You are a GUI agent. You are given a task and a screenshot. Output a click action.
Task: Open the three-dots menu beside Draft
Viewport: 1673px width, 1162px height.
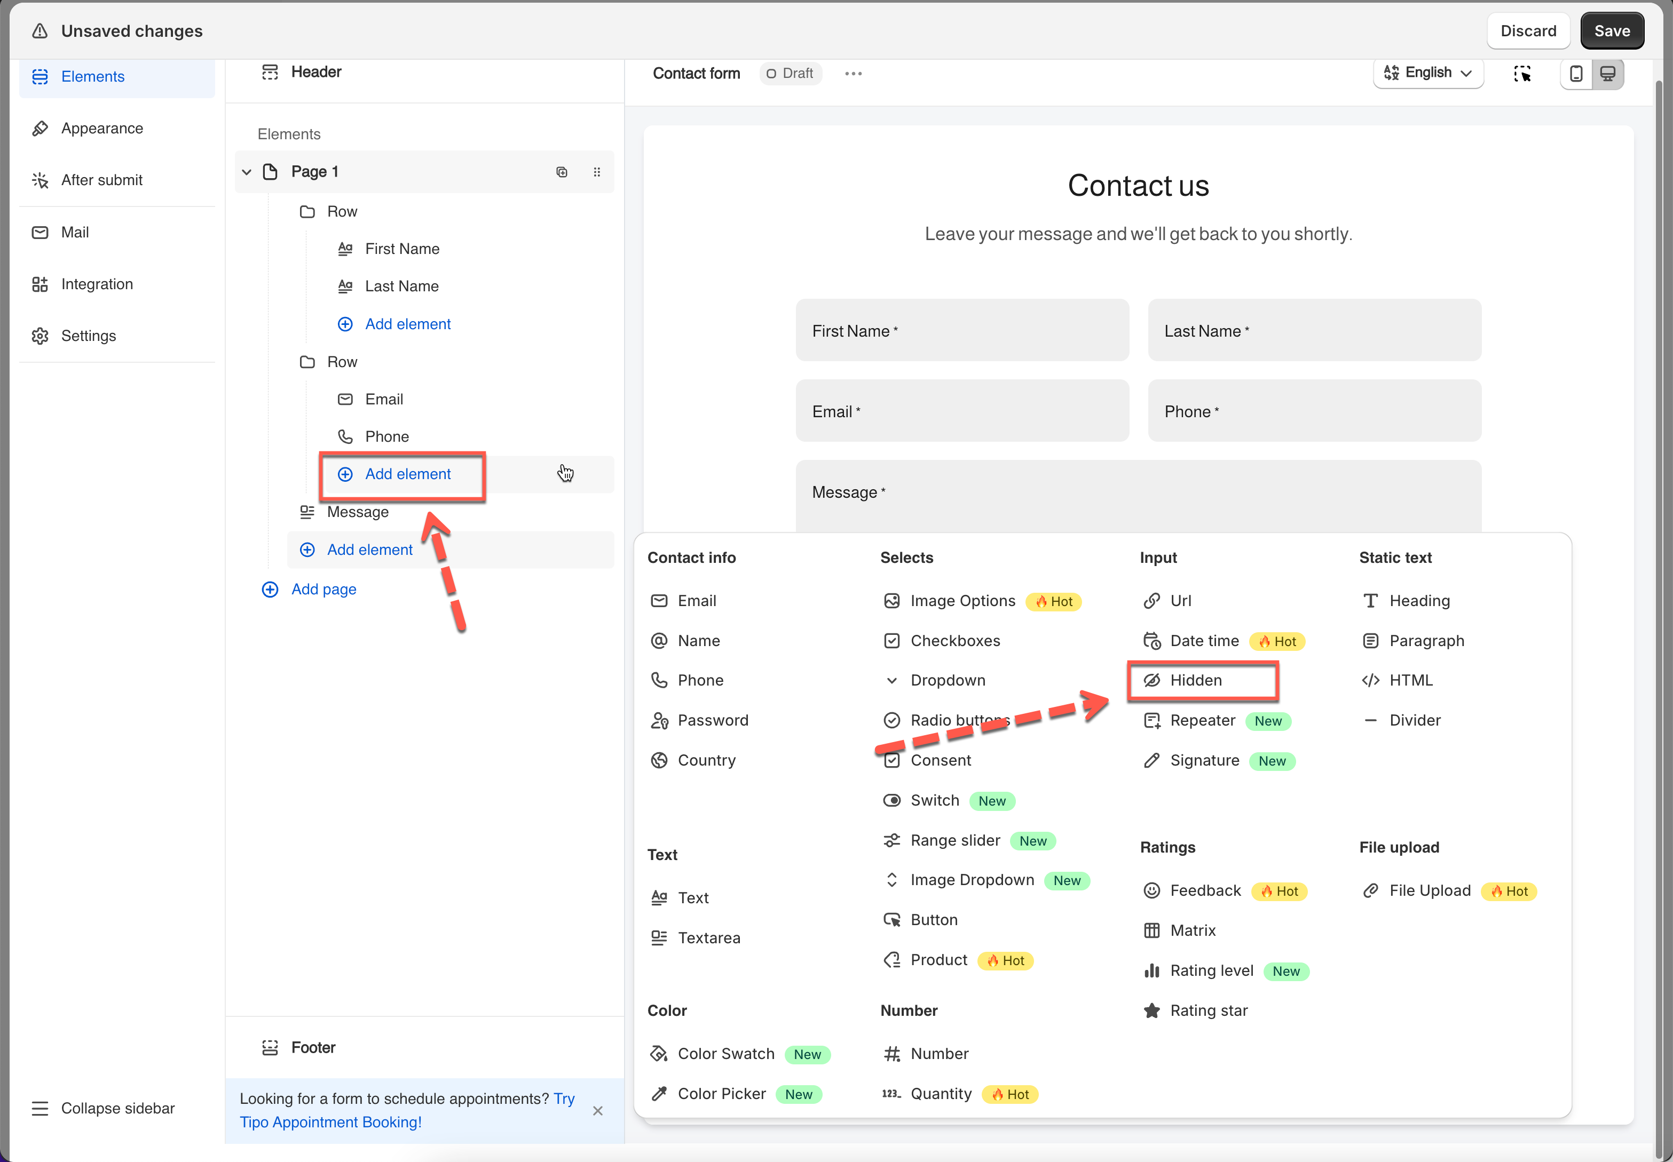pyautogui.click(x=853, y=74)
